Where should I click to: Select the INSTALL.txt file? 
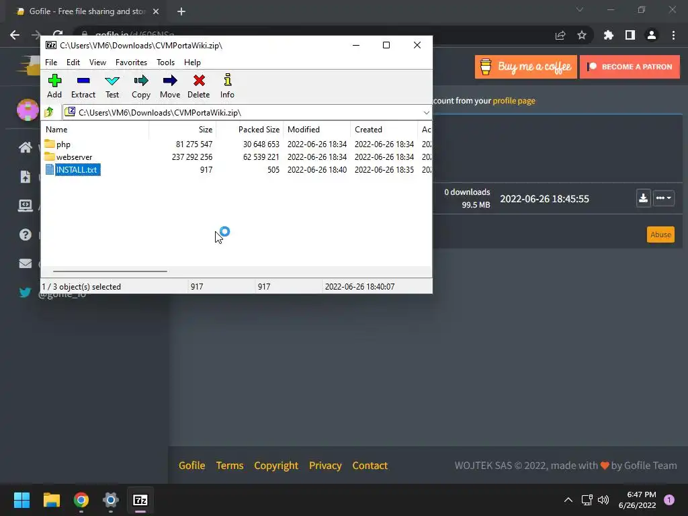(73, 170)
